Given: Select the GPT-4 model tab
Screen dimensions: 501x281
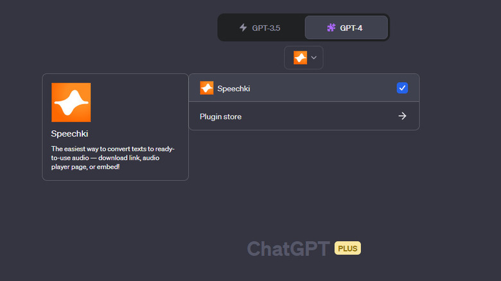Looking at the screenshot, I should (x=346, y=28).
